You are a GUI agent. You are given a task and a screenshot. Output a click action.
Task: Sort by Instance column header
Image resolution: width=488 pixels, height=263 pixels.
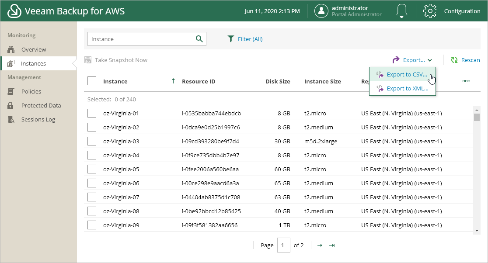tap(115, 81)
